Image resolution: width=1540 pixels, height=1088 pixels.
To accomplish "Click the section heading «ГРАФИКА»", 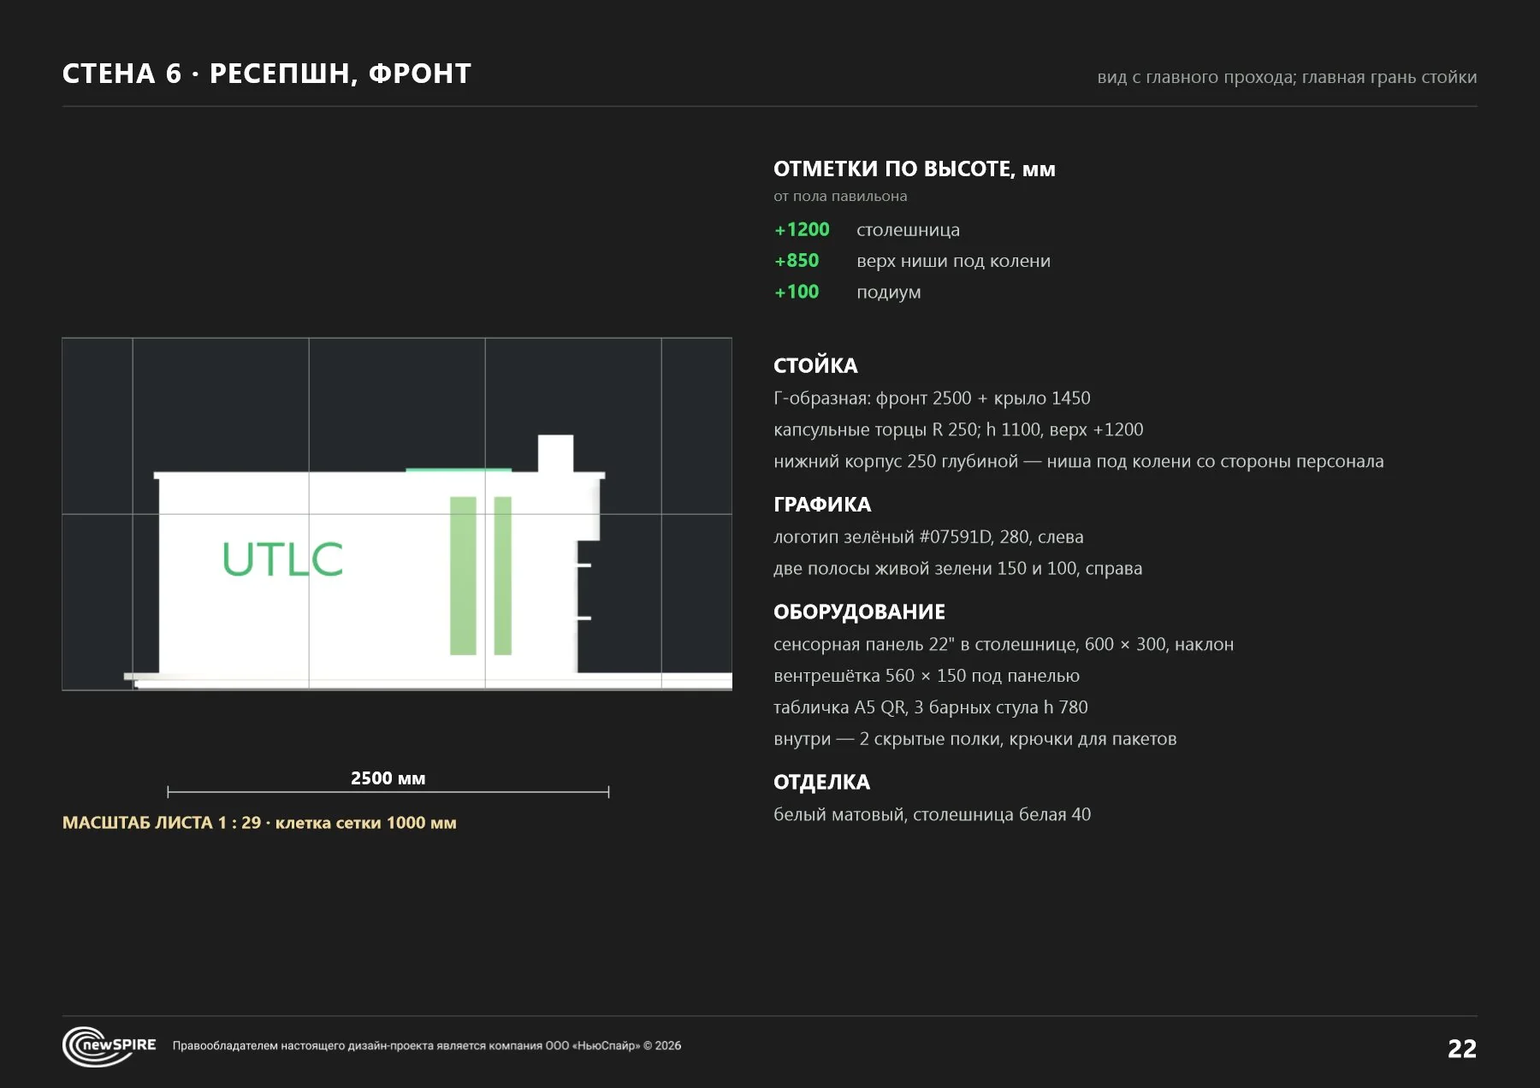I will [822, 504].
